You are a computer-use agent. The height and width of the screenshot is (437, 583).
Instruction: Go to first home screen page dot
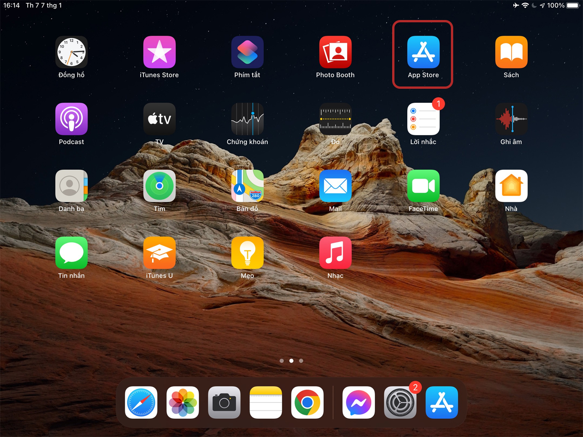pos(281,361)
